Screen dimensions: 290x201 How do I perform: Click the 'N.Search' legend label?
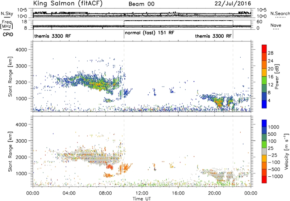[x=280, y=13]
